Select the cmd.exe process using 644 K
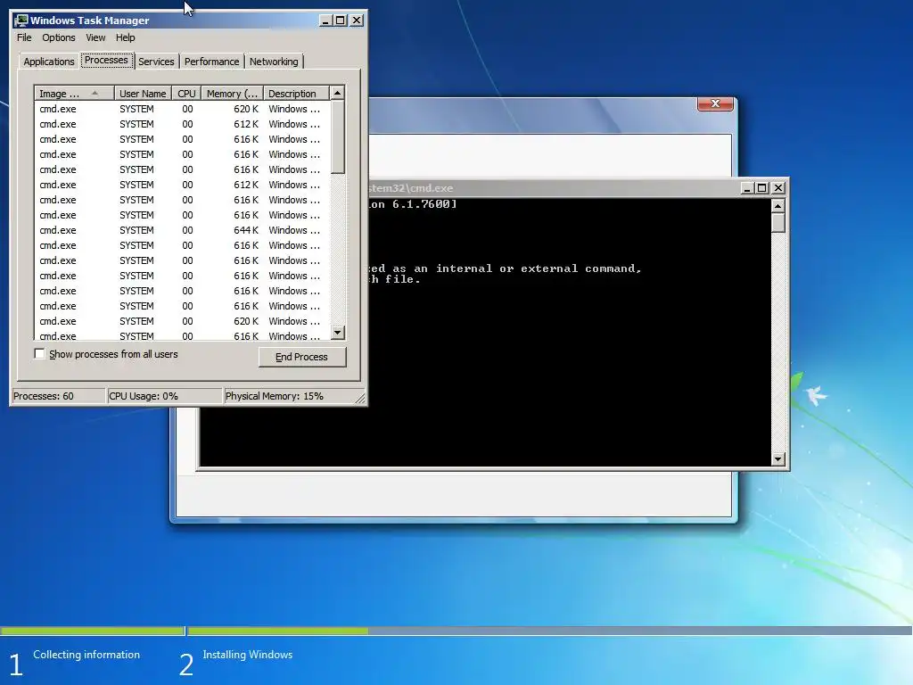913x685 pixels. 182,230
